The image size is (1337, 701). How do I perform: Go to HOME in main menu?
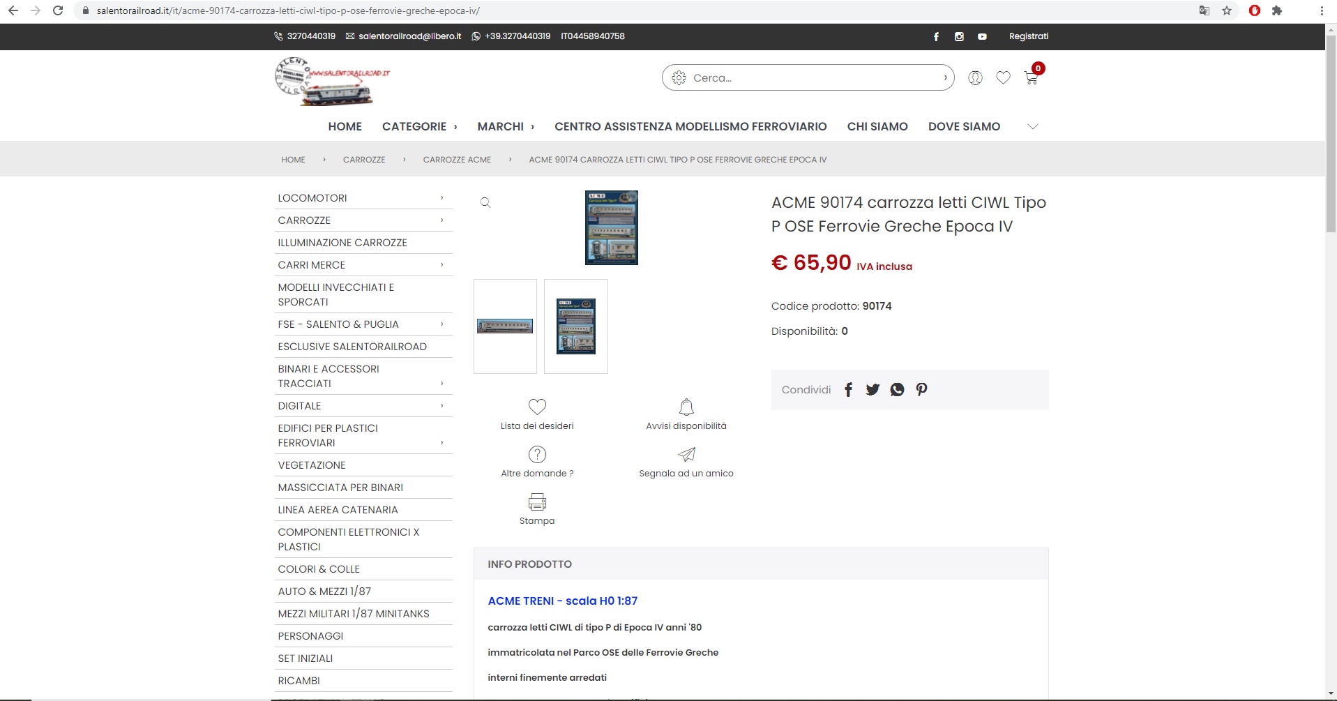point(345,126)
